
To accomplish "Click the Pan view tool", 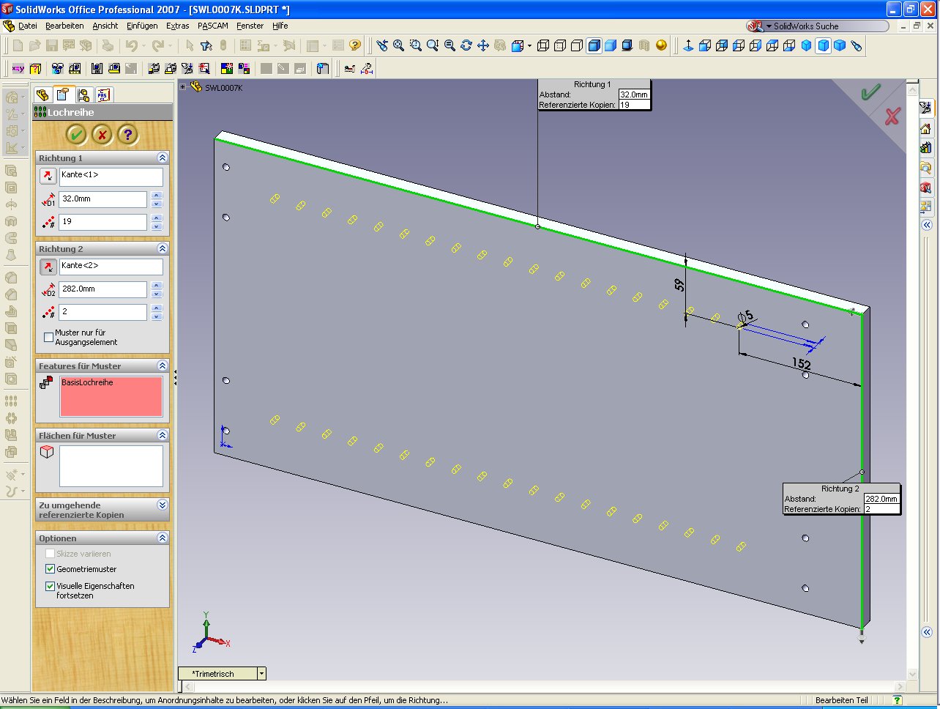I will [482, 45].
